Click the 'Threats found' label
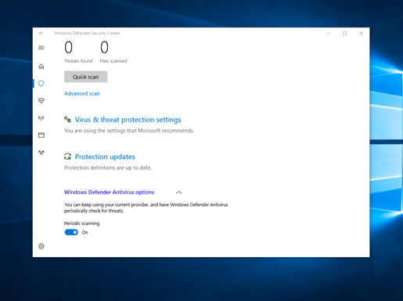The width and height of the screenshot is (403, 301). click(x=78, y=61)
